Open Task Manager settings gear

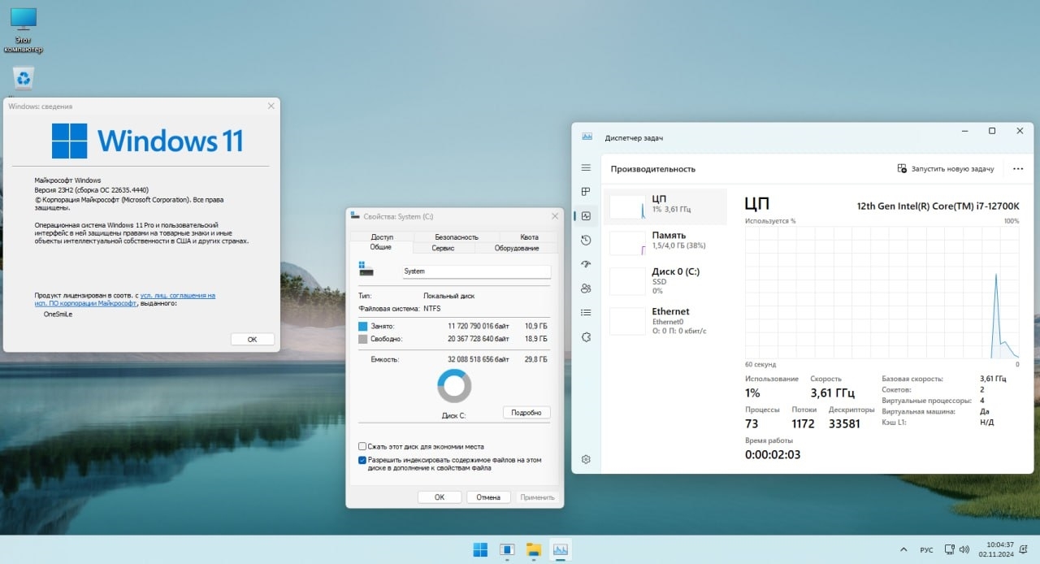pos(586,459)
